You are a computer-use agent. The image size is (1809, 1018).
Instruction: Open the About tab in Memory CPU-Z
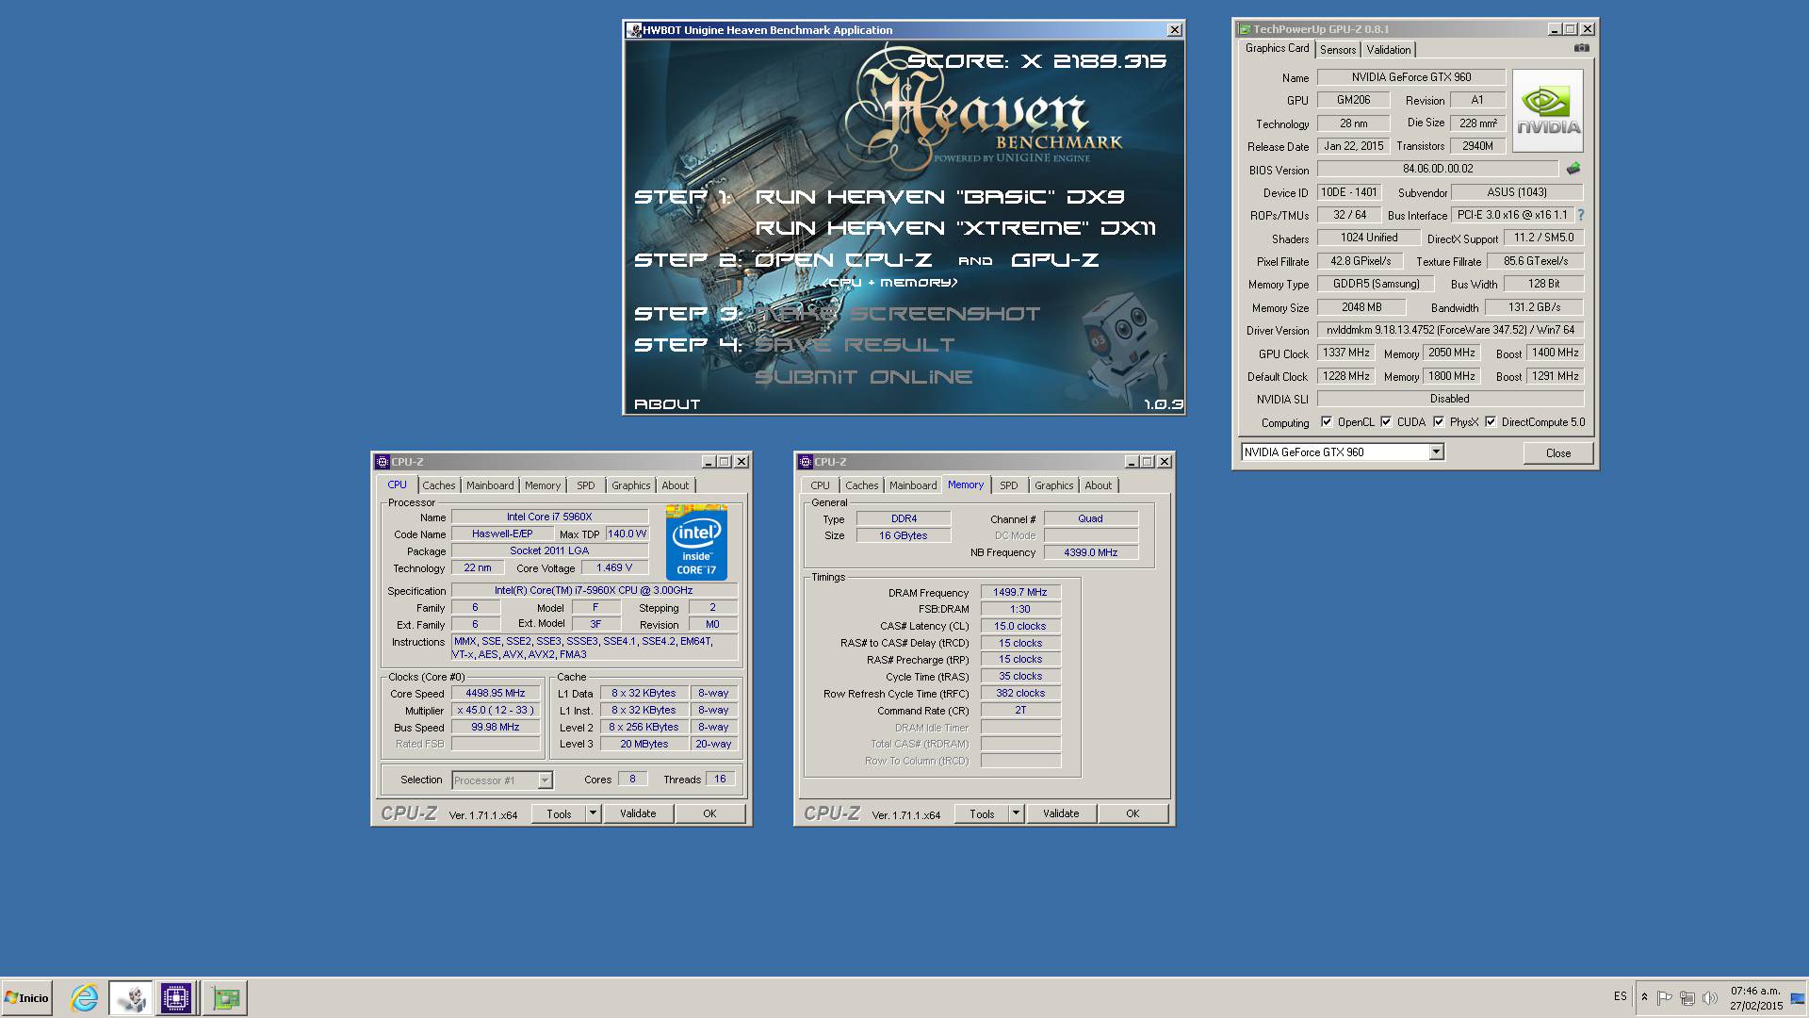coord(1099,485)
